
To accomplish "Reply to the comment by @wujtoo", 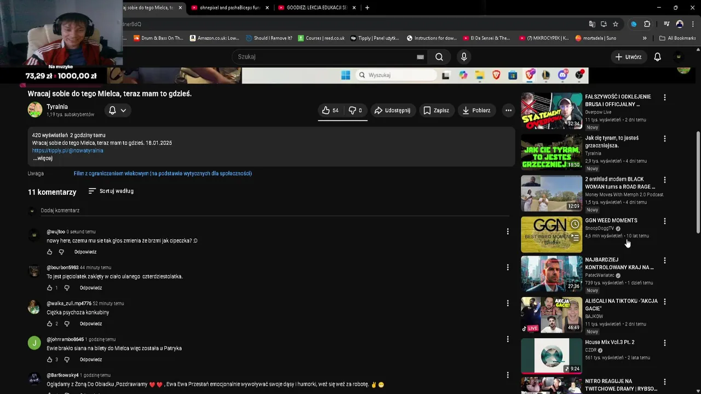I will [x=85, y=252].
